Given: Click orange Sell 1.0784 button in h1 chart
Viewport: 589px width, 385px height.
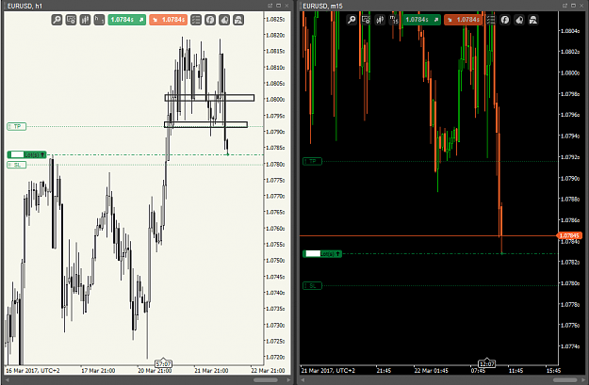Looking at the screenshot, I should click(169, 20).
